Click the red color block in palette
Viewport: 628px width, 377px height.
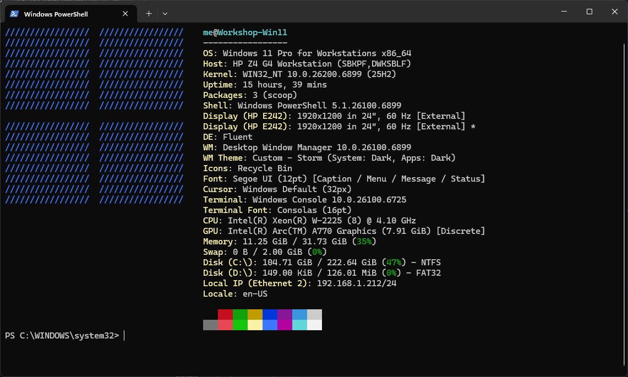(x=225, y=314)
